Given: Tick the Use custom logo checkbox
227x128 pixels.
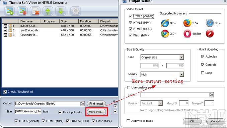Looking at the screenshot, I should [x=129, y=87].
